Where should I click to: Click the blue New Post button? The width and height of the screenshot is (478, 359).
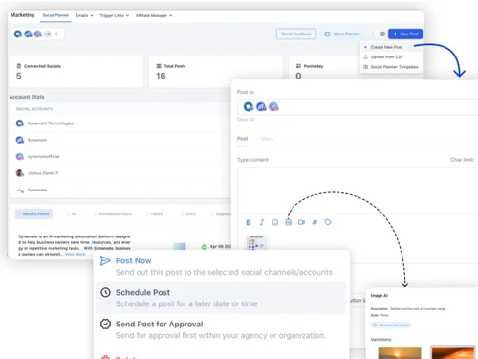point(405,34)
